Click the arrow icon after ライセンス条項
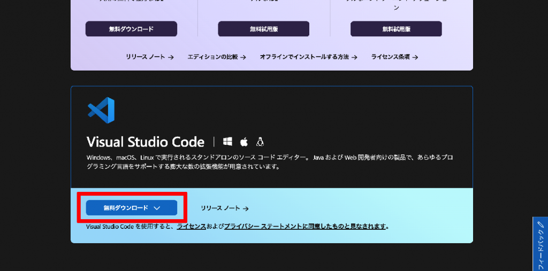This screenshot has width=548, height=271. point(415,57)
